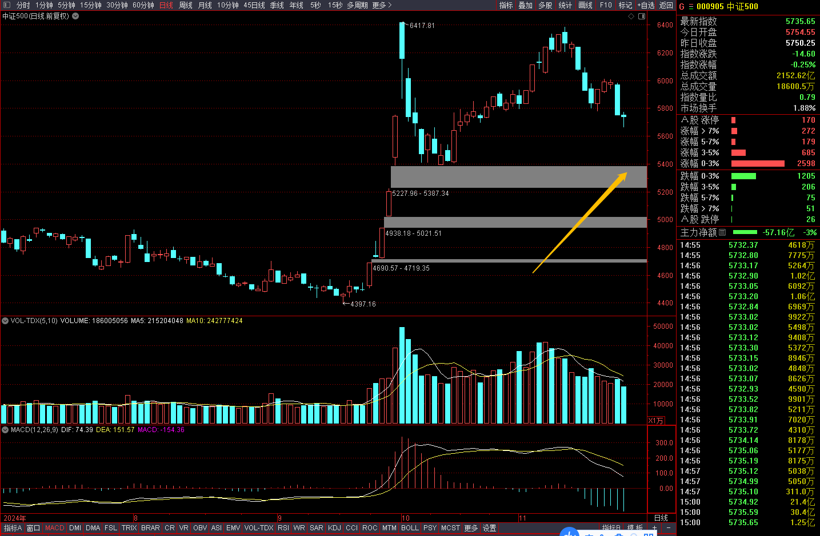The image size is (820, 536).
Task: Switch to 年线 yearly chart
Action: point(297,5)
